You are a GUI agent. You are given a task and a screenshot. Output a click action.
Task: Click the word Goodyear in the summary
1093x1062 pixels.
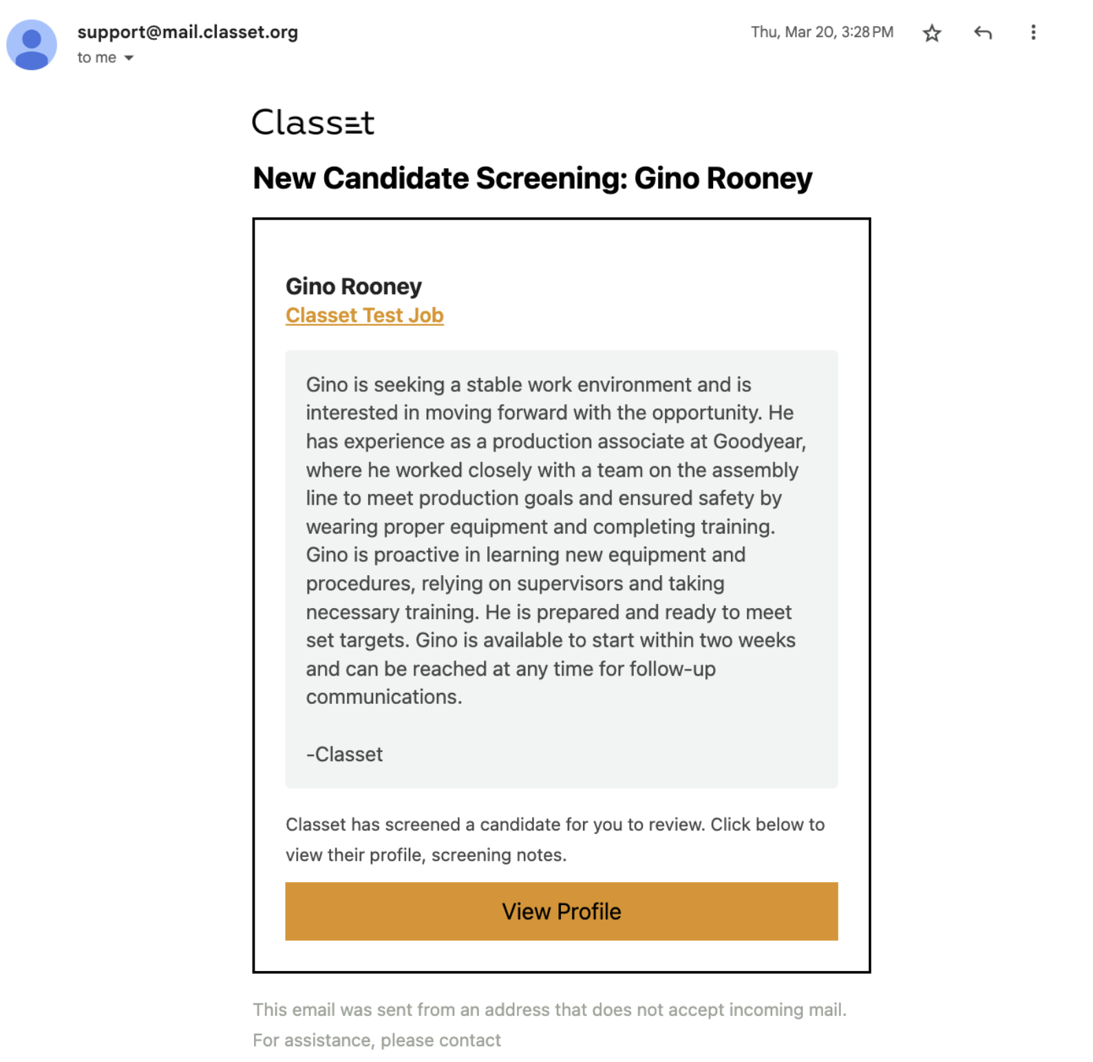[x=758, y=441]
